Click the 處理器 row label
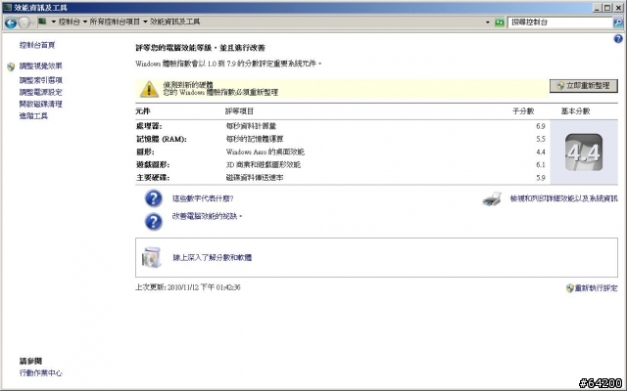Screen dimensions: 627x391 pos(149,126)
